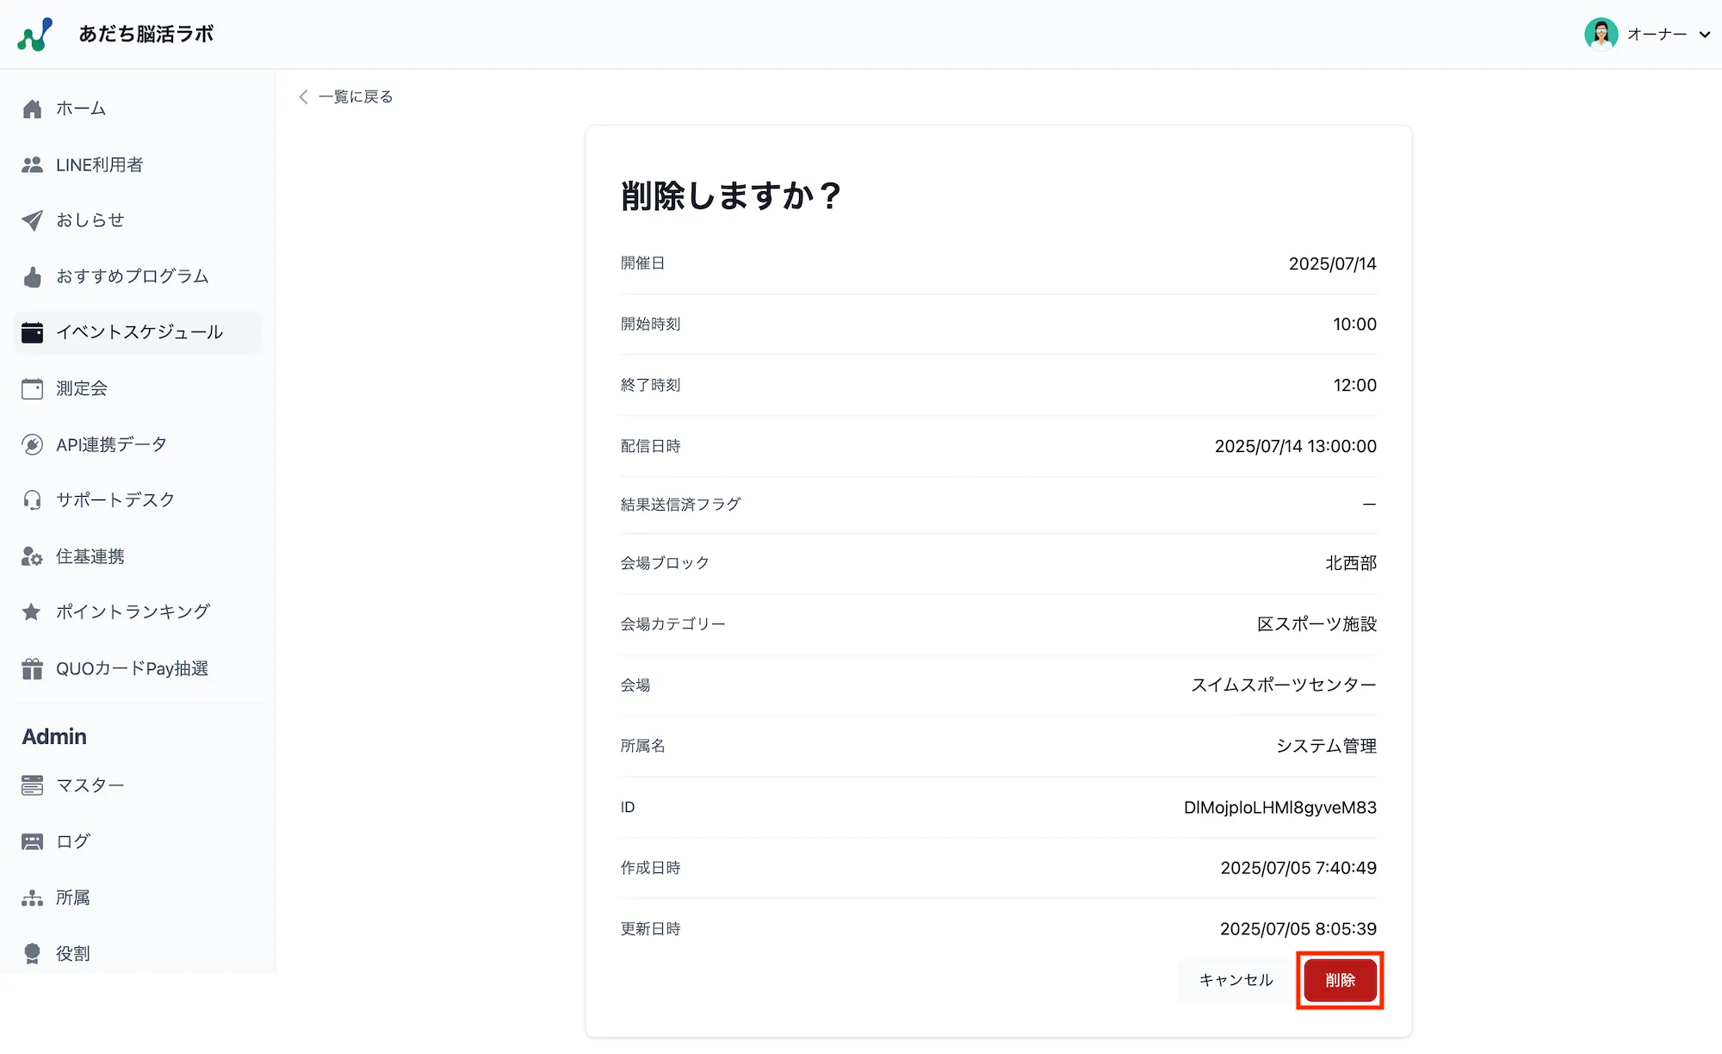
Task: Go back via 一覧に戻る link
Action: tap(345, 97)
